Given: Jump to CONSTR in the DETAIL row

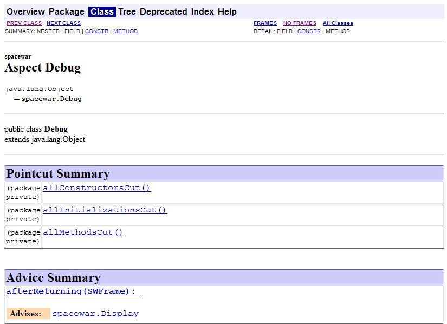Looking at the screenshot, I should pos(309,31).
